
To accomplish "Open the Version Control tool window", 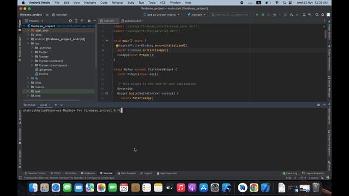I will (x=35, y=173).
